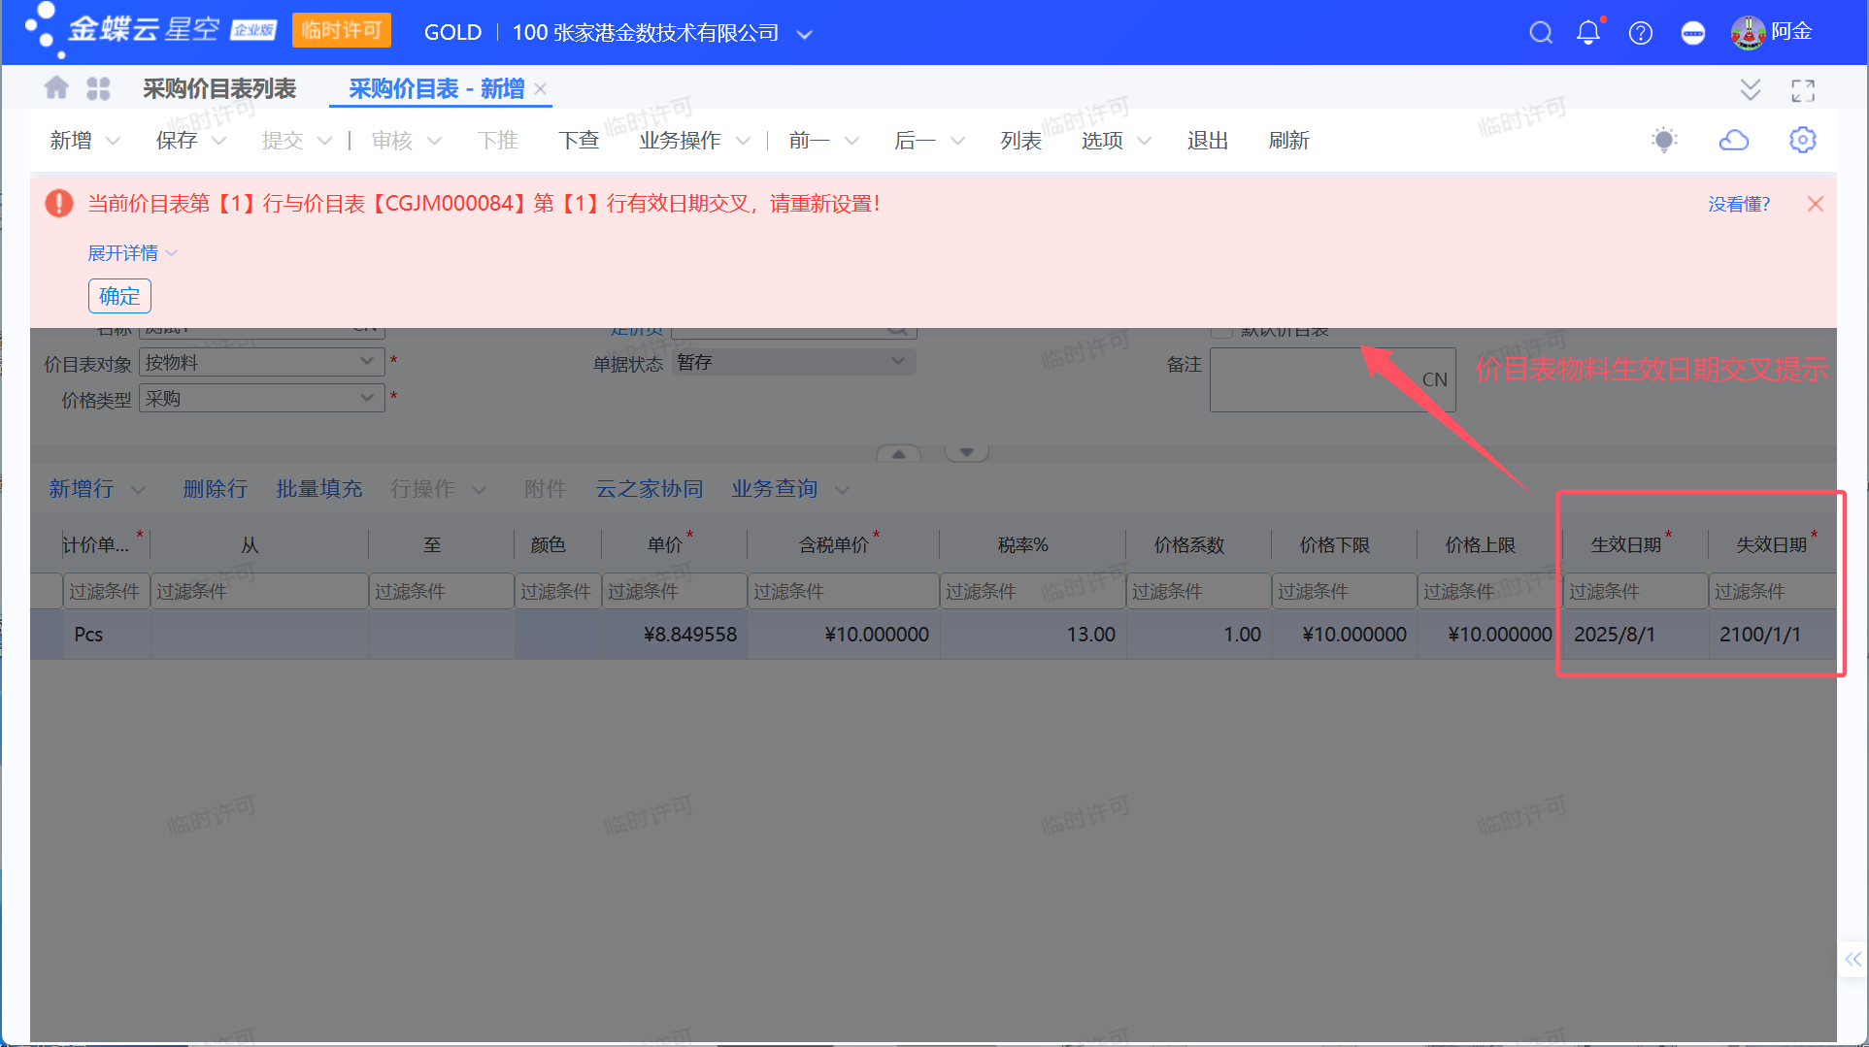This screenshot has width=1869, height=1047.
Task: Open the company selector dropdown
Action: [x=804, y=34]
